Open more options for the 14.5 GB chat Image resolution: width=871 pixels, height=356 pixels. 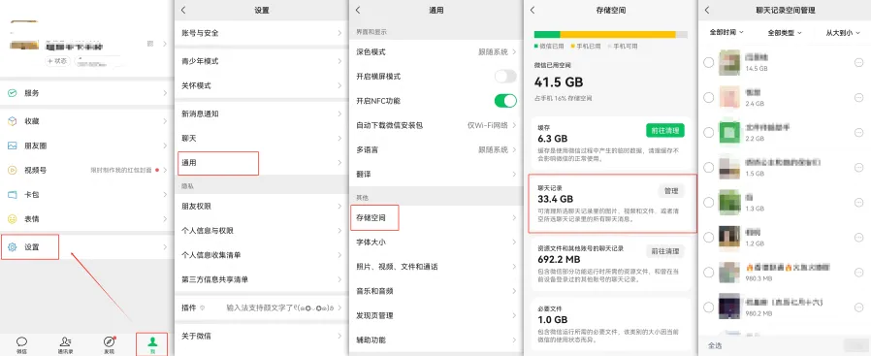pos(858,63)
